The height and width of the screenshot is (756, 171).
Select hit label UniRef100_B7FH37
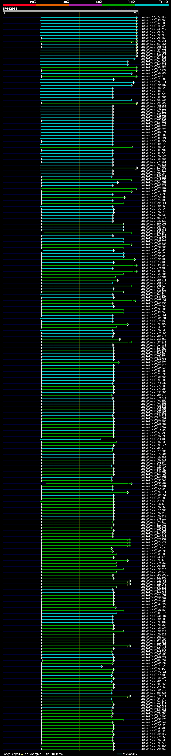coord(153,300)
